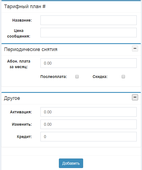Tick the Скидка checkbox

pyautogui.click(x=123, y=77)
